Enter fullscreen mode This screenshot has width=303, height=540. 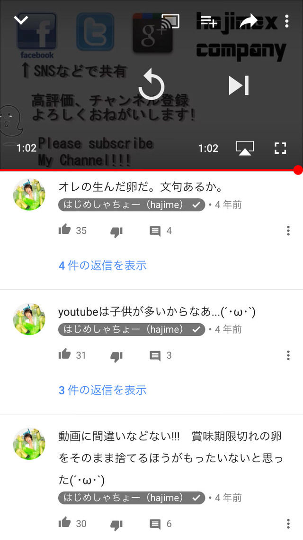click(x=280, y=148)
